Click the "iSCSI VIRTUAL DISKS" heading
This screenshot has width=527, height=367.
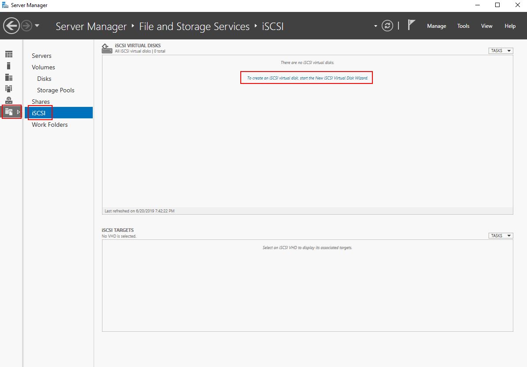138,45
